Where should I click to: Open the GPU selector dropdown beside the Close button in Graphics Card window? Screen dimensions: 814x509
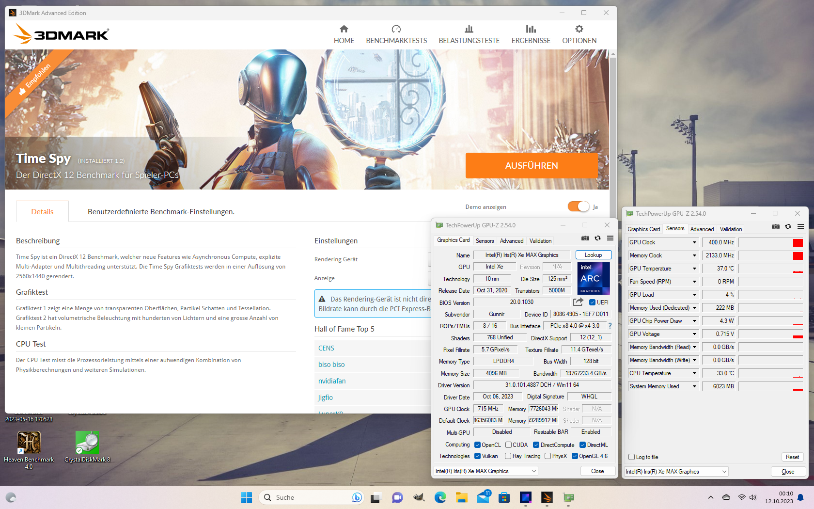(486, 471)
